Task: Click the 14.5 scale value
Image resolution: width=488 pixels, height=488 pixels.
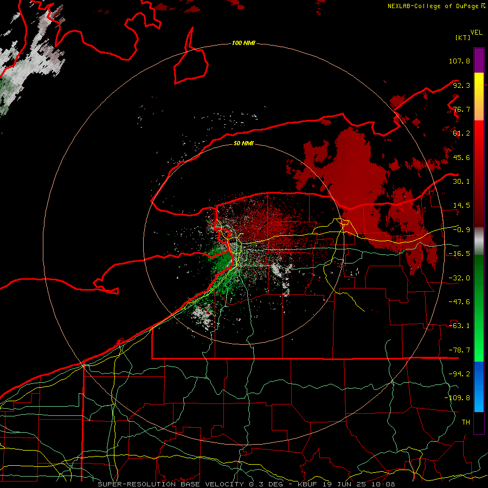Action: coord(461,206)
